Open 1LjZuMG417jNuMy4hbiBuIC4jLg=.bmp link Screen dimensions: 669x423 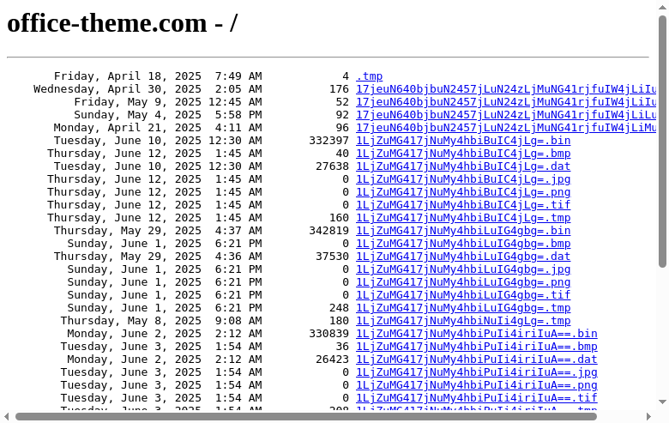pos(463,154)
